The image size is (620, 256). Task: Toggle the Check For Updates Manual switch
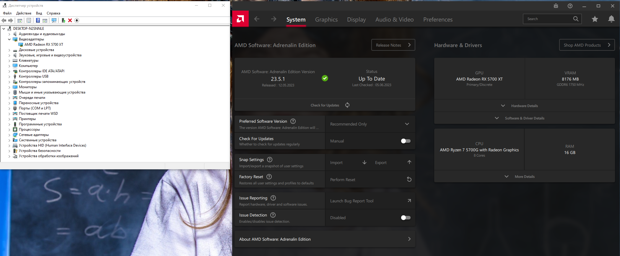click(x=406, y=141)
